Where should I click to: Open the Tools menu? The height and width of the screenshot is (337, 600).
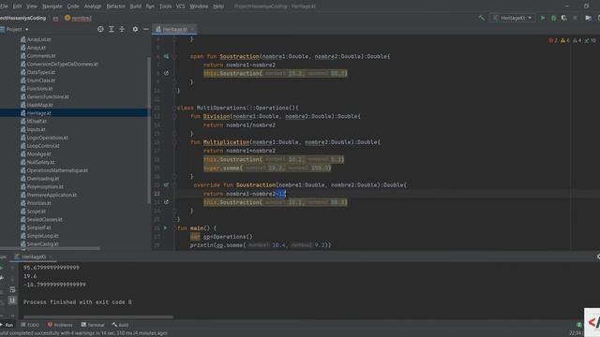[165, 7]
